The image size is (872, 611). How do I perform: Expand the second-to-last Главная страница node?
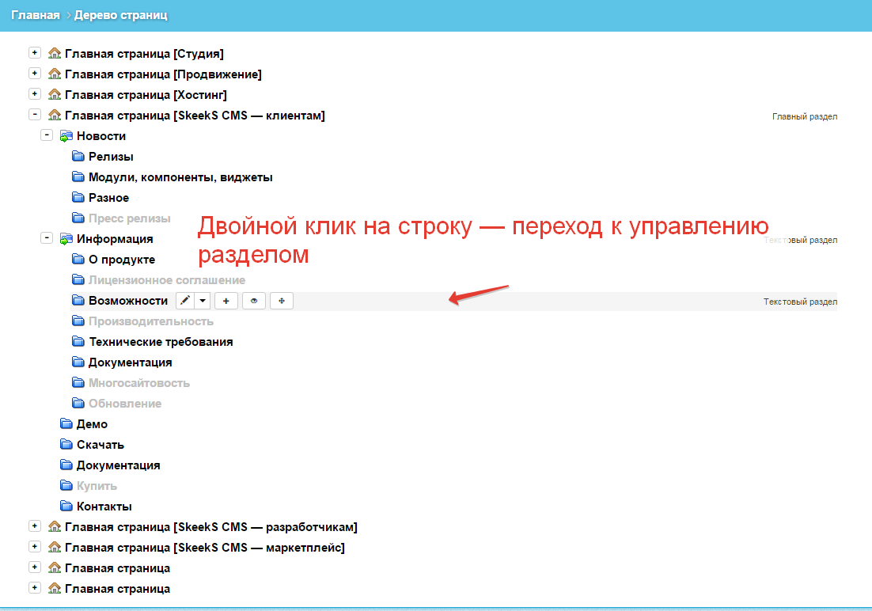click(x=35, y=567)
